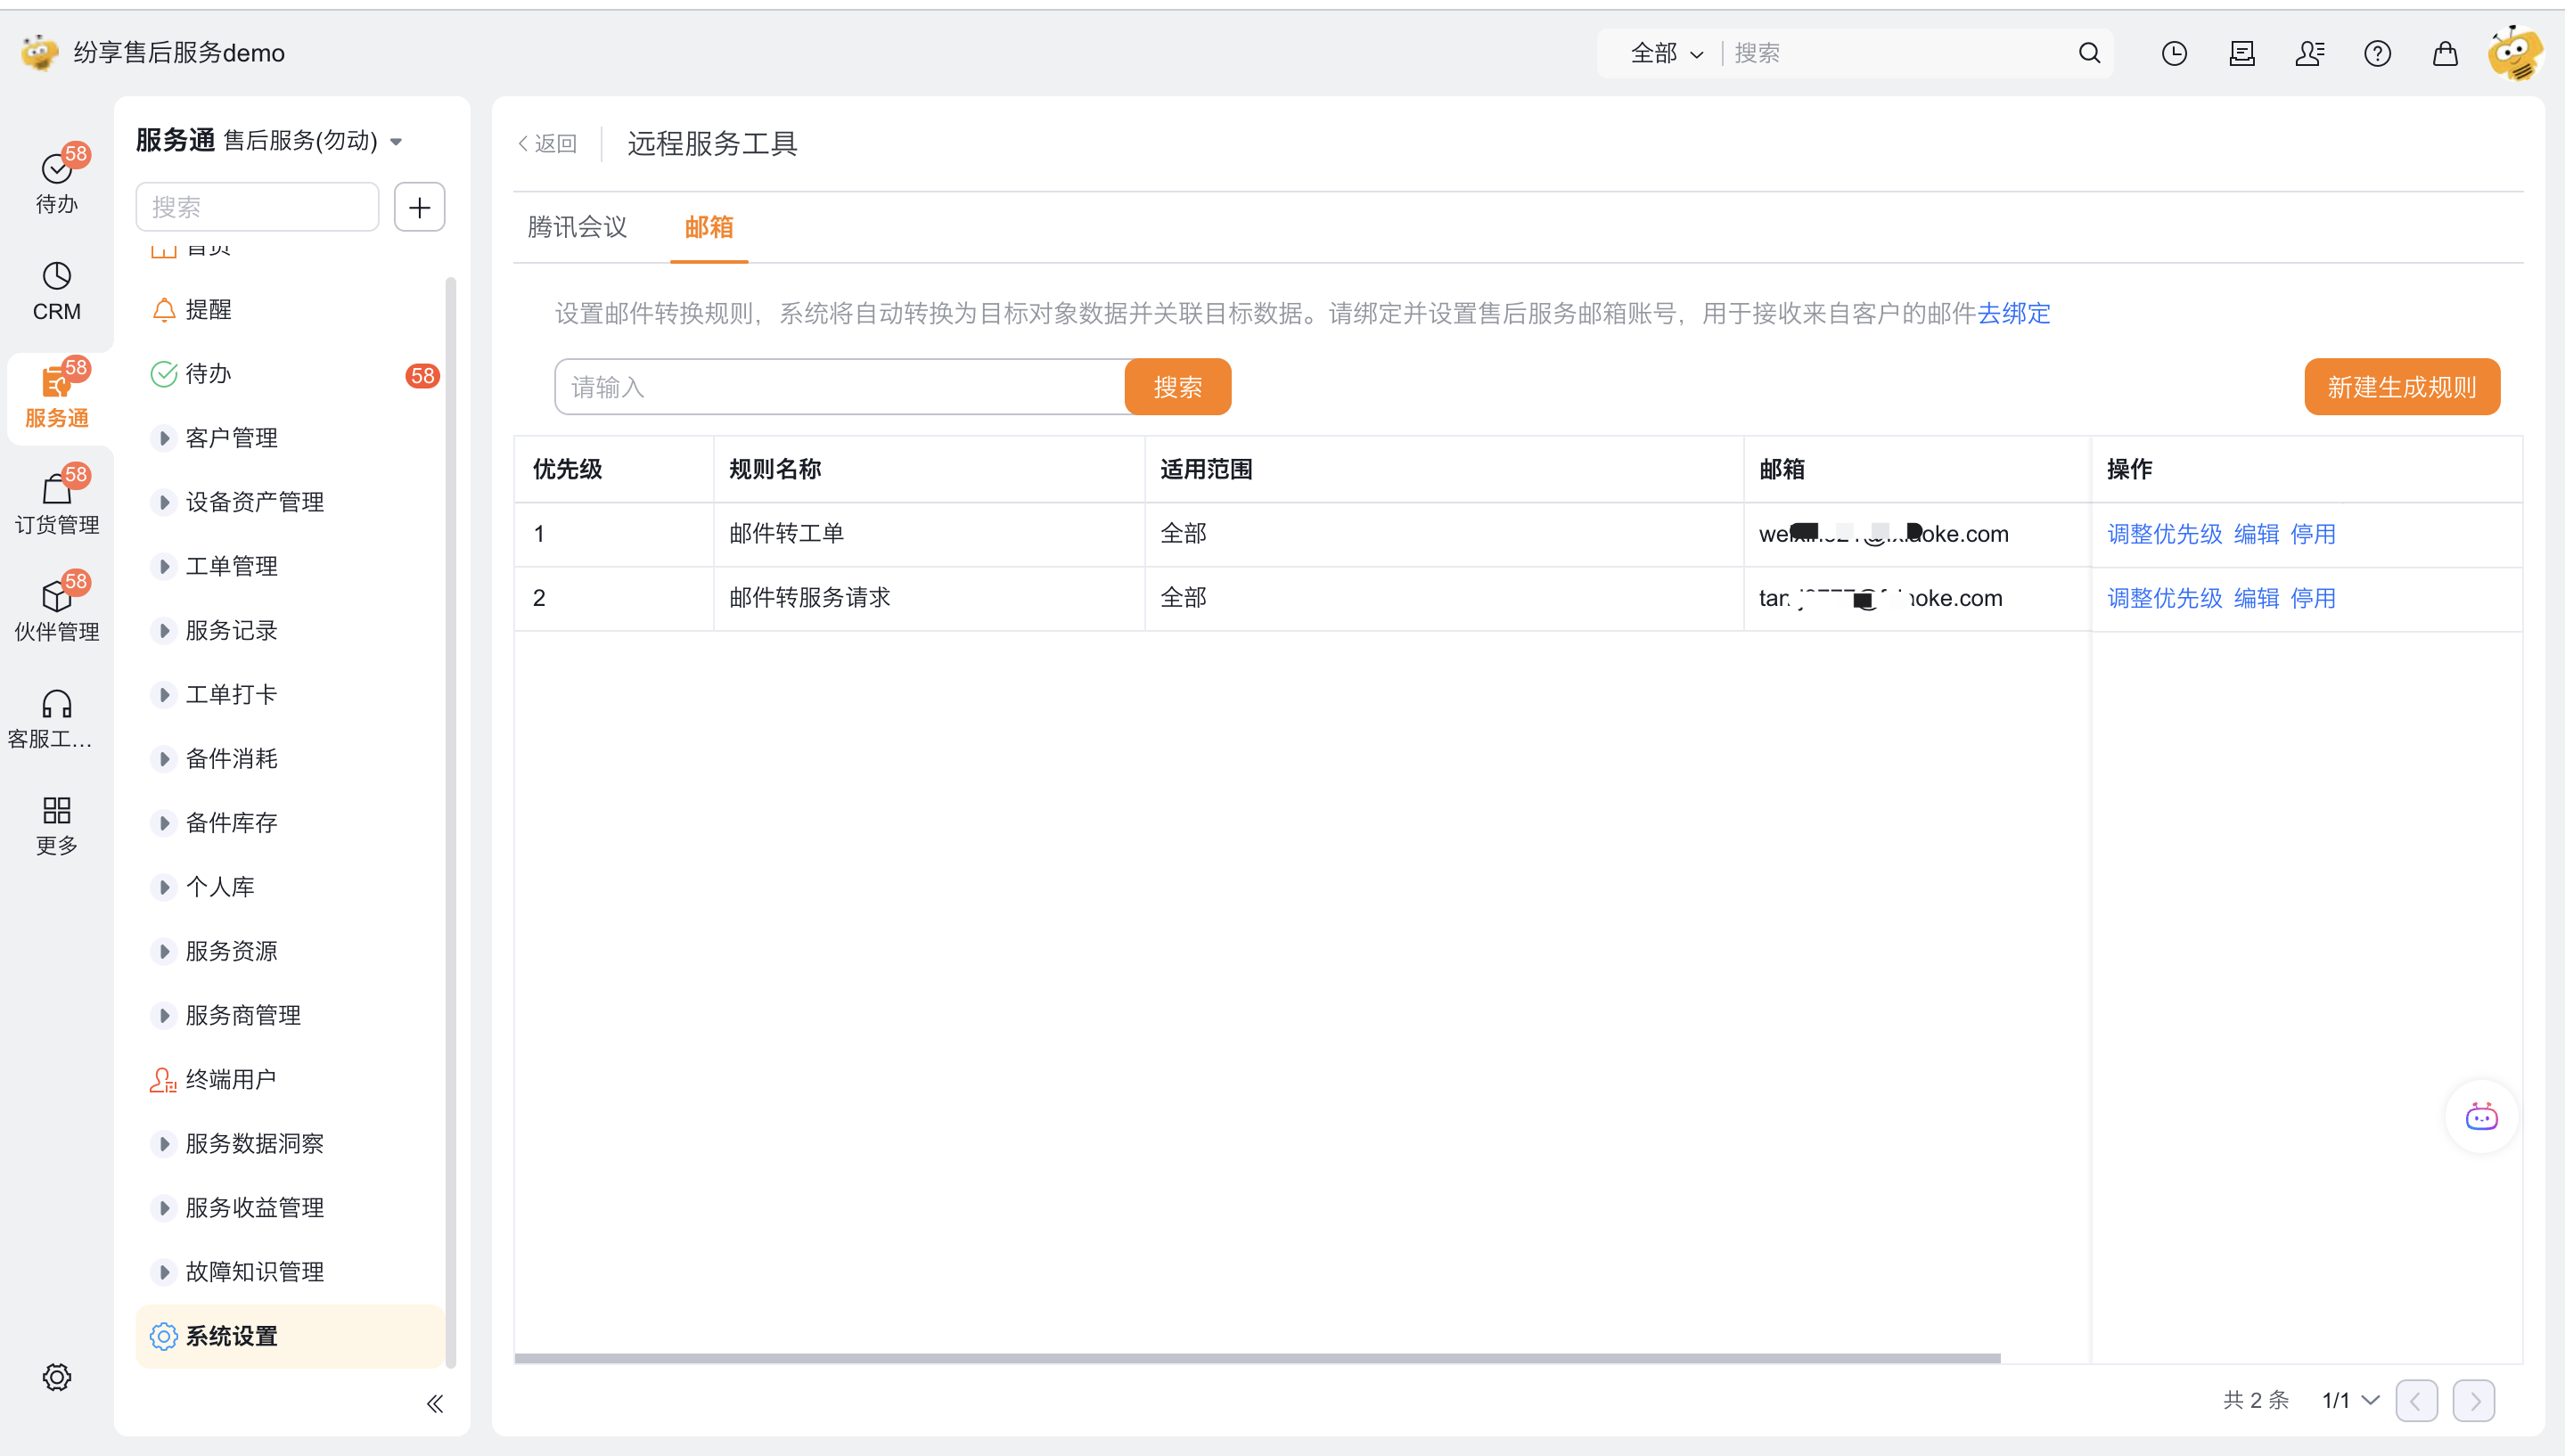
Task: Select 系统设置 in the sidebar menu
Action: pyautogui.click(x=231, y=1336)
